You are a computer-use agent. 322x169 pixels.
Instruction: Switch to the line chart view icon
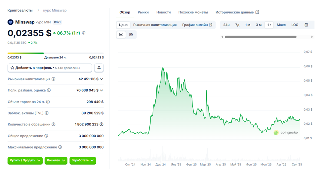(x=121, y=34)
